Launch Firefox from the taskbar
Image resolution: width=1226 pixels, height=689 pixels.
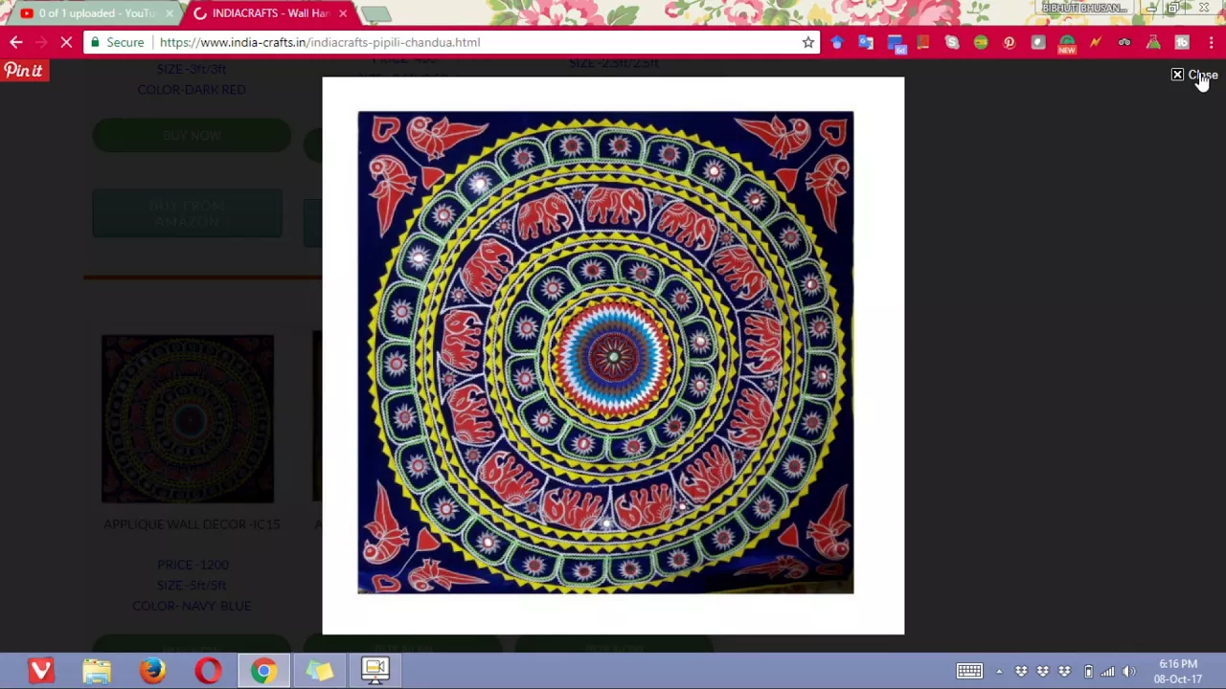(152, 671)
